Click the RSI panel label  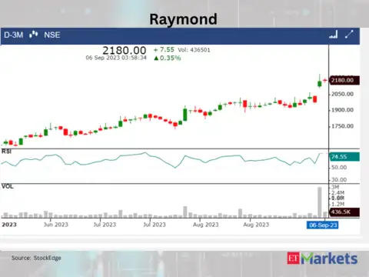6,152
